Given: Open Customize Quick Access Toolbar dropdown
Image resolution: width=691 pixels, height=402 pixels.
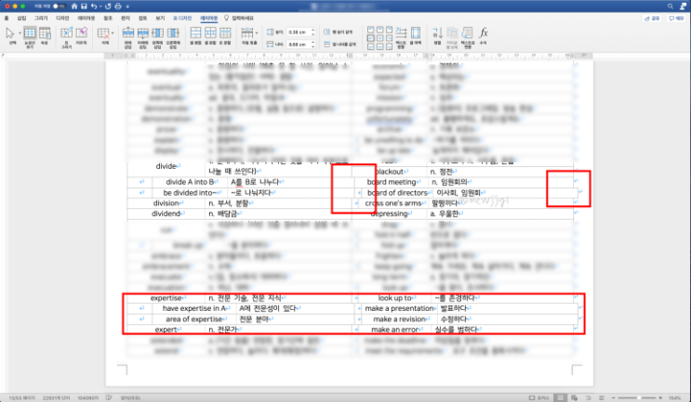Looking at the screenshot, I should 127,6.
